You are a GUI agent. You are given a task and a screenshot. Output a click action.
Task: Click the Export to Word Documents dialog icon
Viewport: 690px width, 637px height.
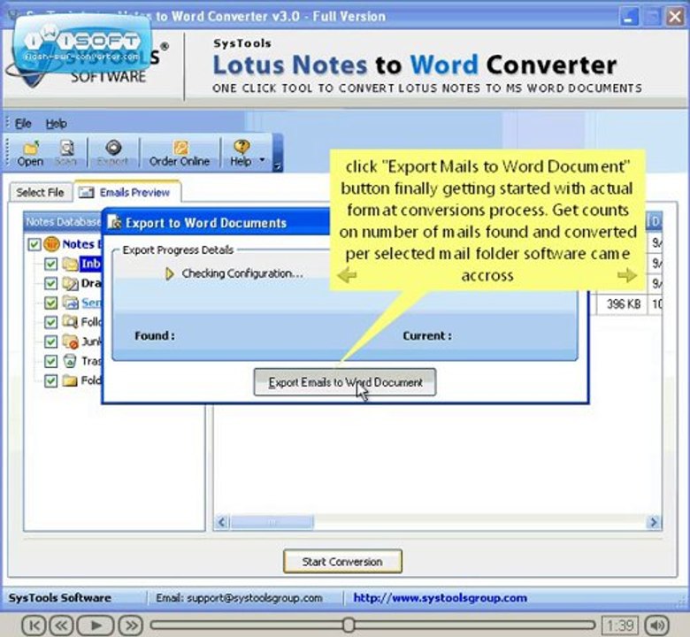pyautogui.click(x=115, y=222)
